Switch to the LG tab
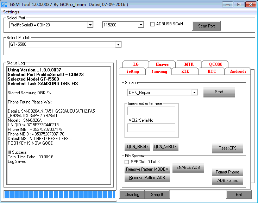 [x=136, y=64]
